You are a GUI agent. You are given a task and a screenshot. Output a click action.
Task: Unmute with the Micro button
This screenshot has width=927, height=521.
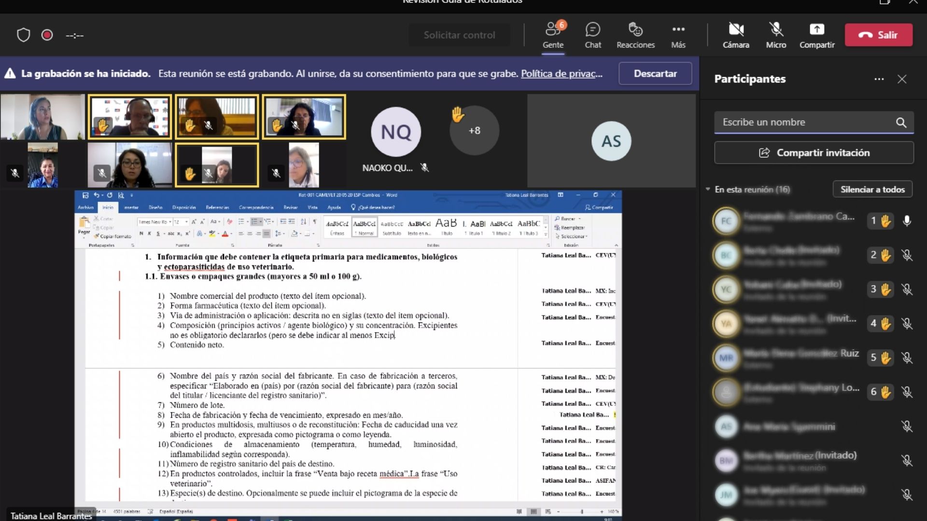(776, 35)
